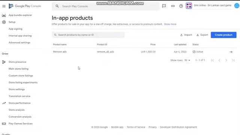Click the Export download icon
This screenshot has width=240, height=135.
point(198,35)
